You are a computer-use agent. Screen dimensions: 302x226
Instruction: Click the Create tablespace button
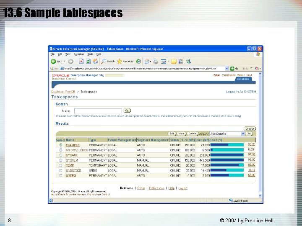click(x=250, y=128)
